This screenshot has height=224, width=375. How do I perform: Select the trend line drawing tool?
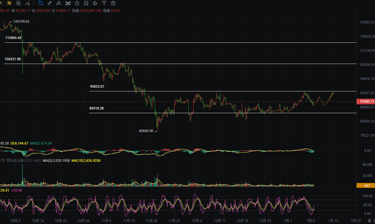(28, 3)
